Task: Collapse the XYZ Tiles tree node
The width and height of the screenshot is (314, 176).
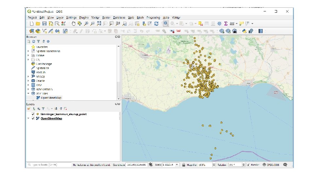Action: [x=28, y=93]
